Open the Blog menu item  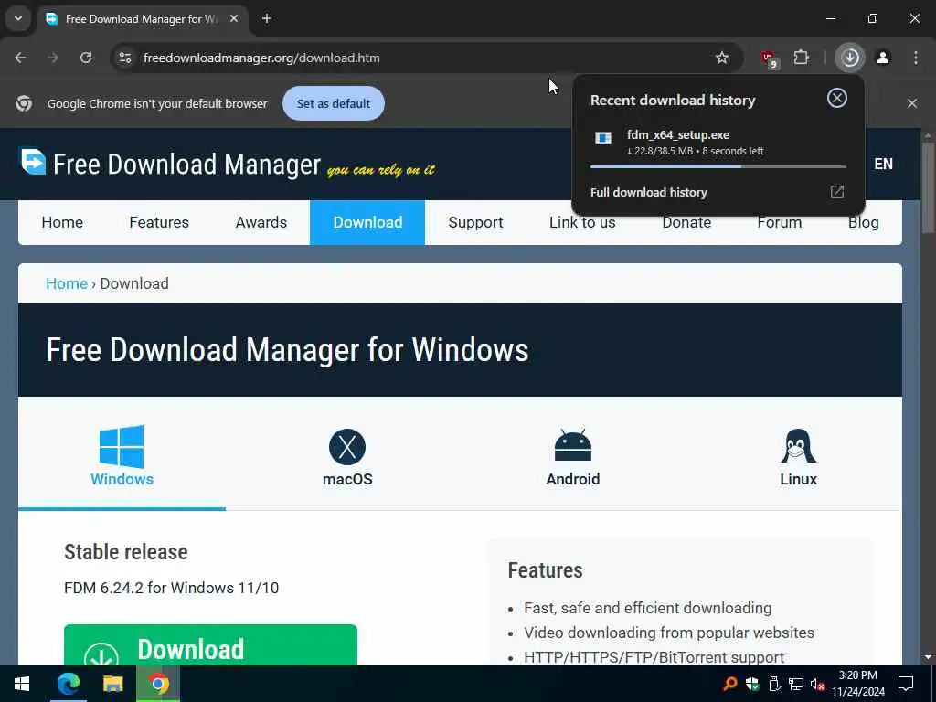(863, 222)
